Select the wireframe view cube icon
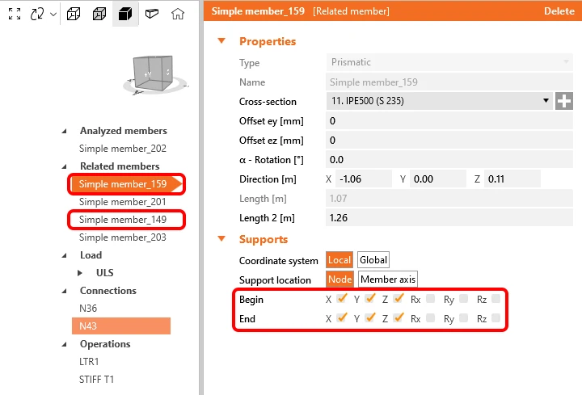582x395 pixels. (74, 14)
